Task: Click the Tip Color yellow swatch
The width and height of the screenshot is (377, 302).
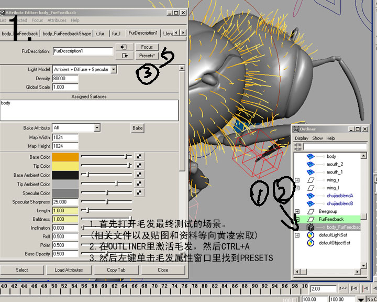Action: pos(65,166)
